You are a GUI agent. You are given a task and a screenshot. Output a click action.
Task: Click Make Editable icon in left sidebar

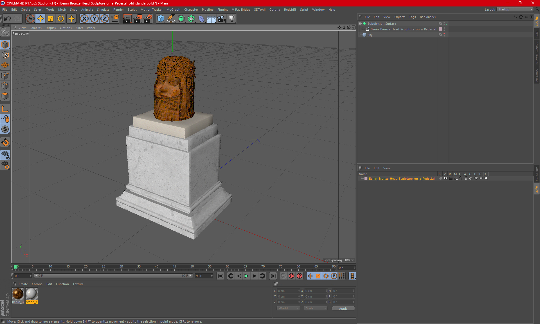click(5, 32)
